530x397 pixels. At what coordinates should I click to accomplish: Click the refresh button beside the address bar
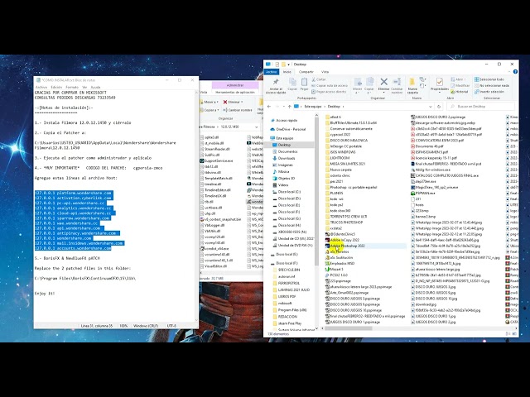click(x=439, y=107)
